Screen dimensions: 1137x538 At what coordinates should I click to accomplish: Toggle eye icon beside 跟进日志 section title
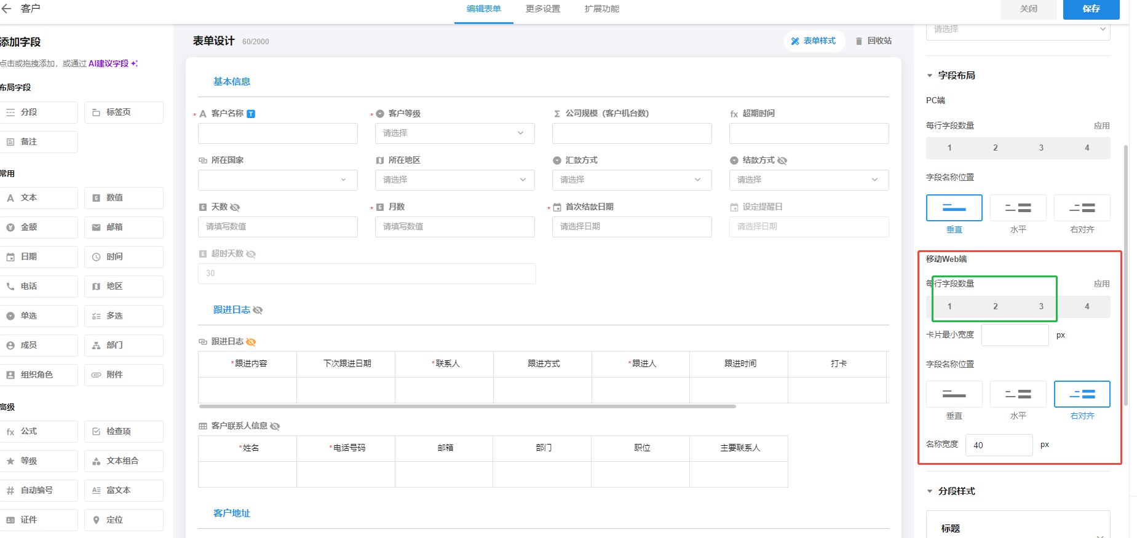click(x=258, y=310)
